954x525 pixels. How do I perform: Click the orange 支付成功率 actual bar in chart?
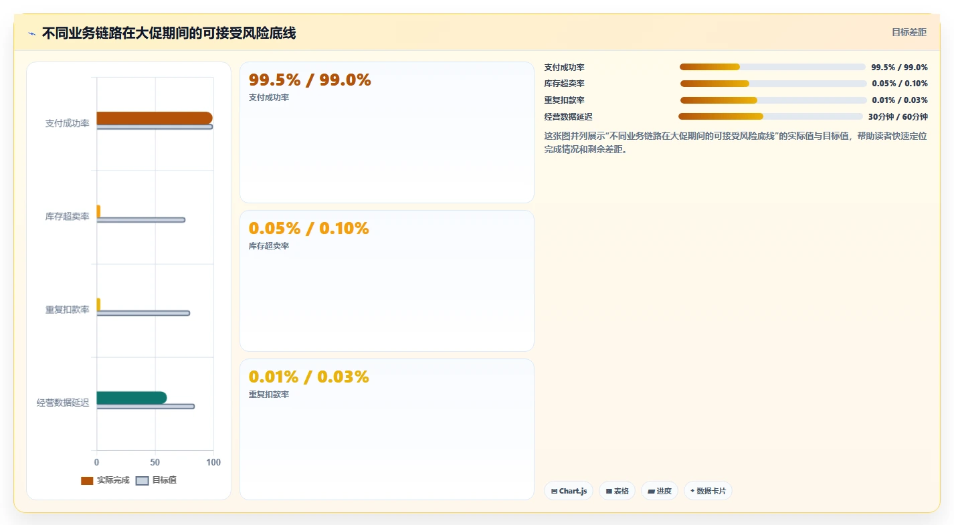(155, 118)
